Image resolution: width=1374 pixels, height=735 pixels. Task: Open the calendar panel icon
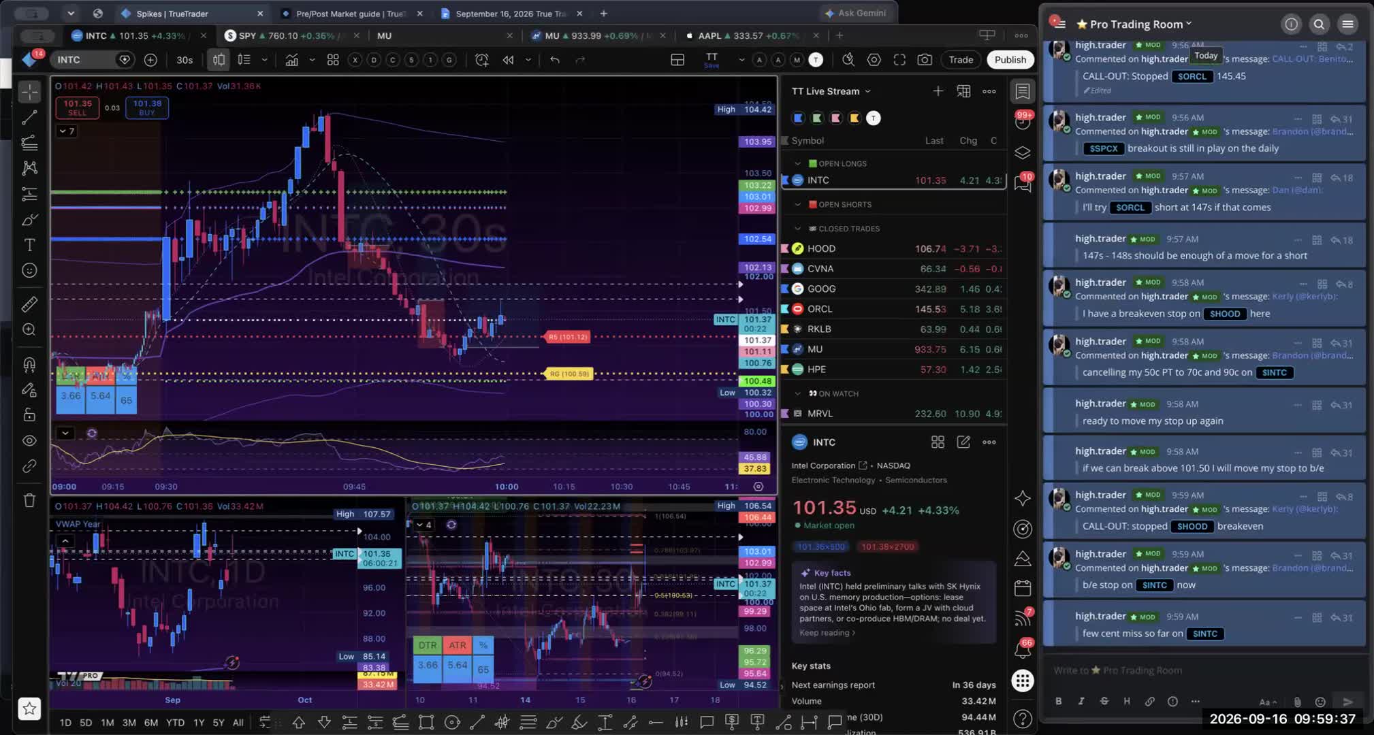[1023, 588]
